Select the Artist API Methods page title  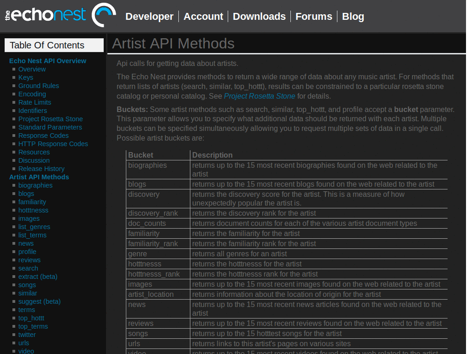click(173, 43)
